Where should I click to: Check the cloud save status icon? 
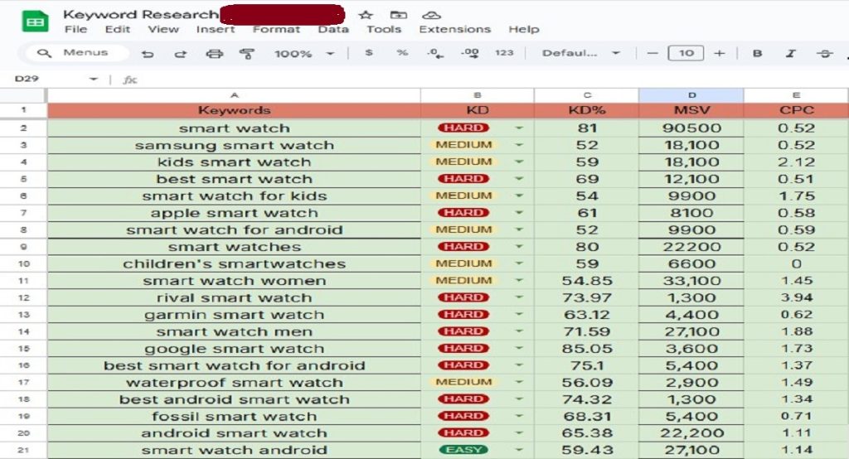point(431,15)
